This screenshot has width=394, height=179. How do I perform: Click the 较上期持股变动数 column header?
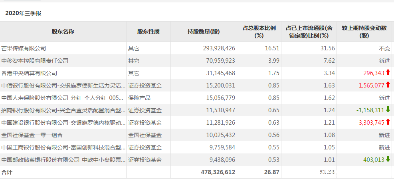coord(364,32)
